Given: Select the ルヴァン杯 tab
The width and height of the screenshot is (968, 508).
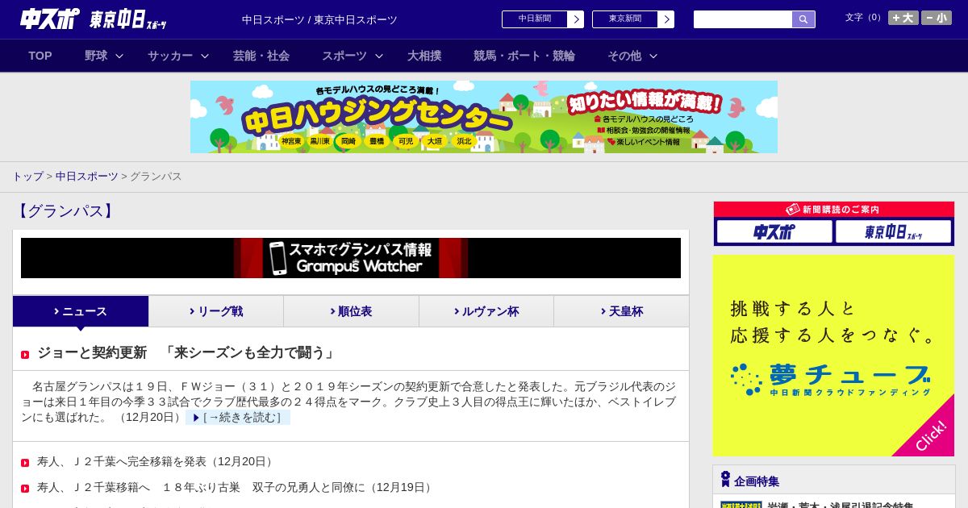Looking at the screenshot, I should [x=486, y=311].
